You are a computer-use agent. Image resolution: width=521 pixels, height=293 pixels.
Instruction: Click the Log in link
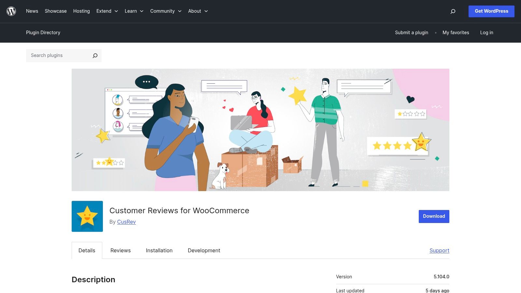pyautogui.click(x=486, y=33)
